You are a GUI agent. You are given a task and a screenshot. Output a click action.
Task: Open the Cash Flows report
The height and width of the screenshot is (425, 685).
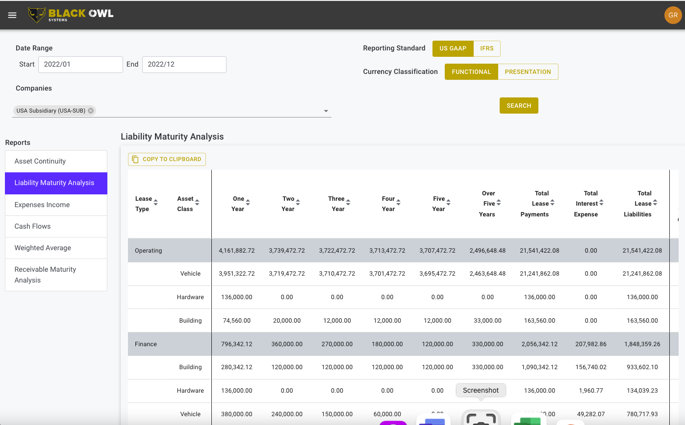pyautogui.click(x=56, y=226)
